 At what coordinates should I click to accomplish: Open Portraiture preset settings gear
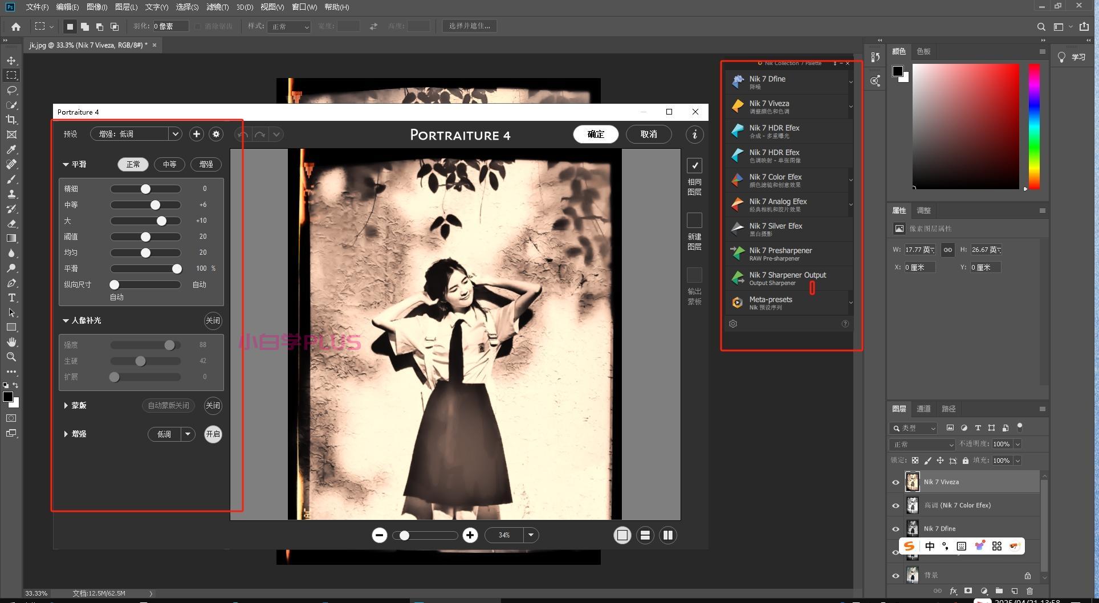pyautogui.click(x=216, y=134)
